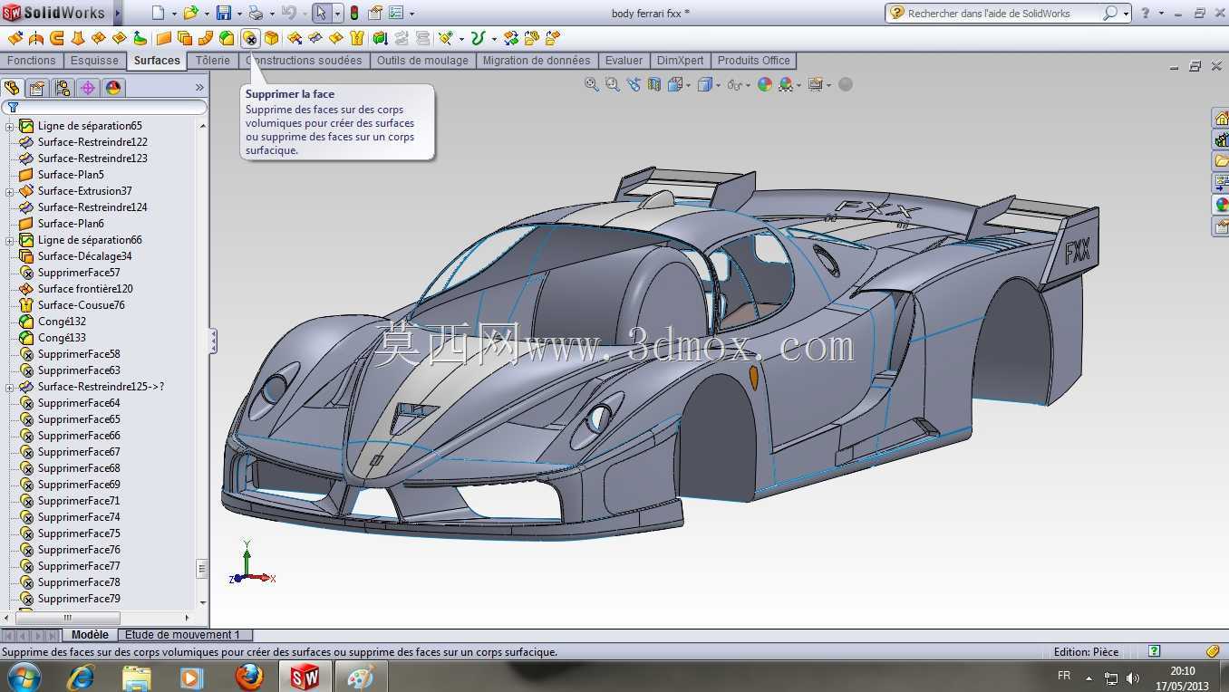Open the Produits Office tab
Screen dimensions: 1229x692
[754, 61]
